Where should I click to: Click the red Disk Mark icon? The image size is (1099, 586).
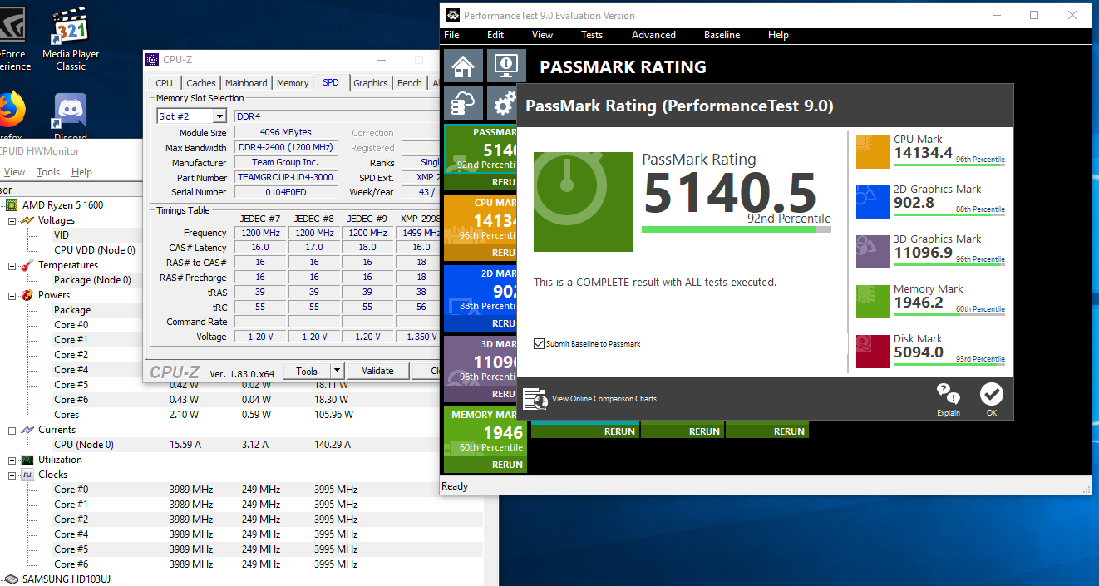pos(873,352)
